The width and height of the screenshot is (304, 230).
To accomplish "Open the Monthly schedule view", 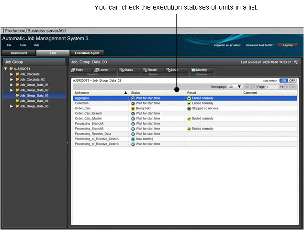I will coord(202,70).
